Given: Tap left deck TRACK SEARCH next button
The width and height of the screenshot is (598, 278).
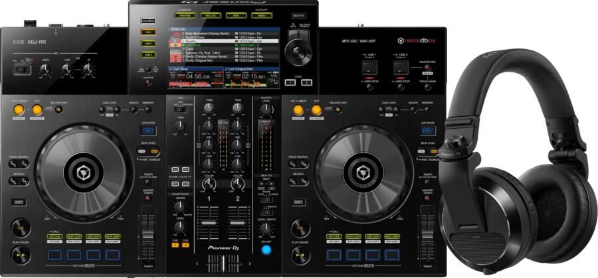Looking at the screenshot, I should pyautogui.click(x=24, y=164).
